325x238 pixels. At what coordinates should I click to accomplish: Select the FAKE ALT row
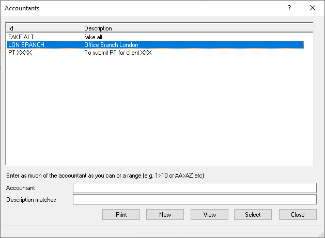[x=155, y=37]
